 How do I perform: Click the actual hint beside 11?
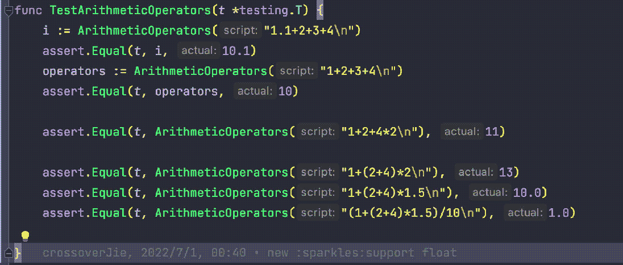[462, 132]
